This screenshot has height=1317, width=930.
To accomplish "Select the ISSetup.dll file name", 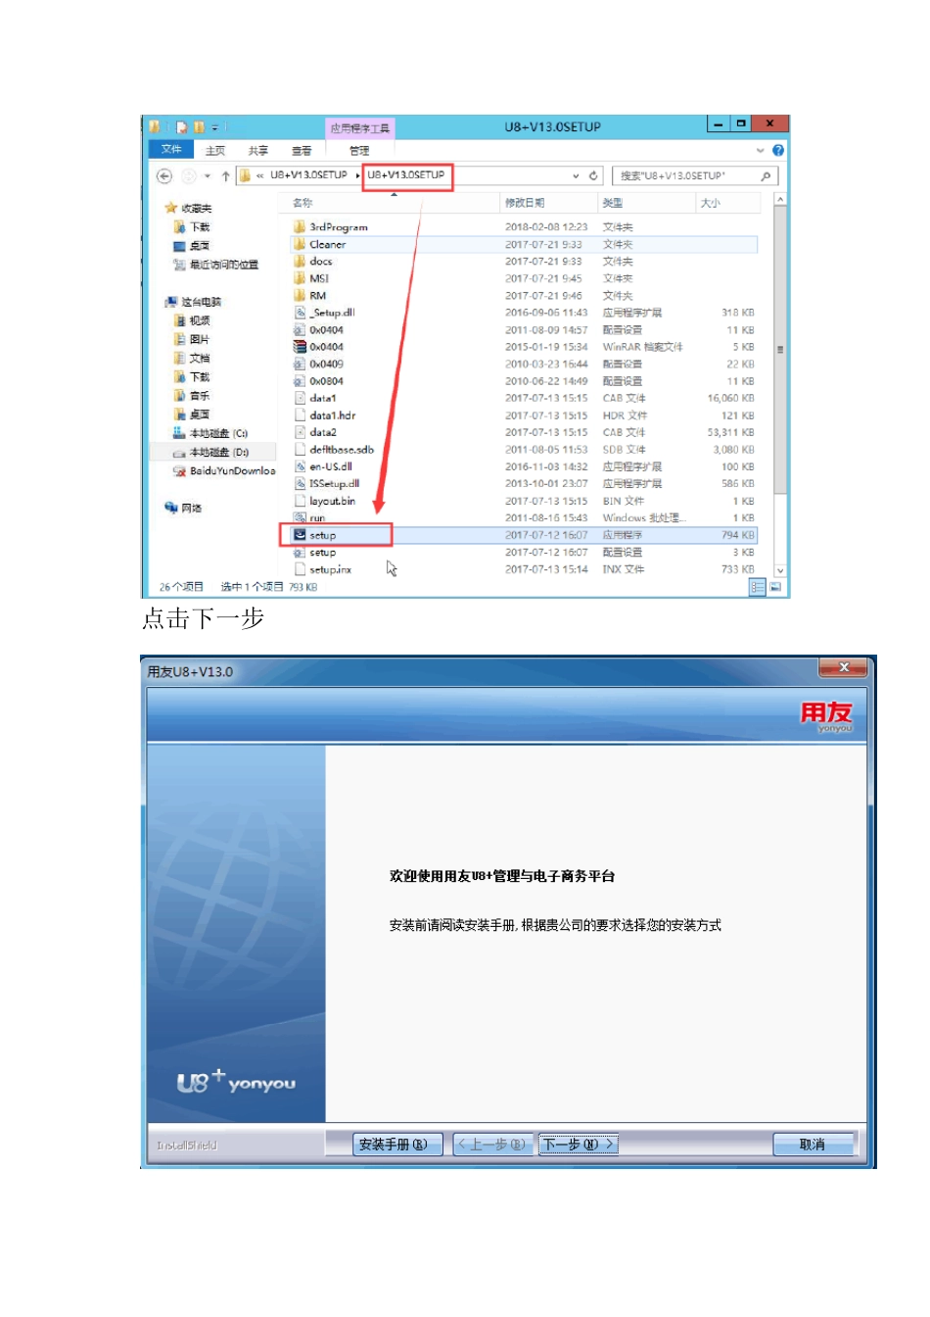I will pyautogui.click(x=335, y=484).
